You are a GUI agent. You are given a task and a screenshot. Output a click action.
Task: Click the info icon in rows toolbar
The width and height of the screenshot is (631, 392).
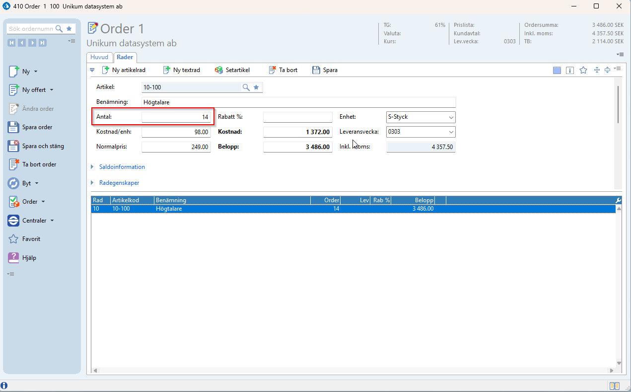pyautogui.click(x=570, y=71)
